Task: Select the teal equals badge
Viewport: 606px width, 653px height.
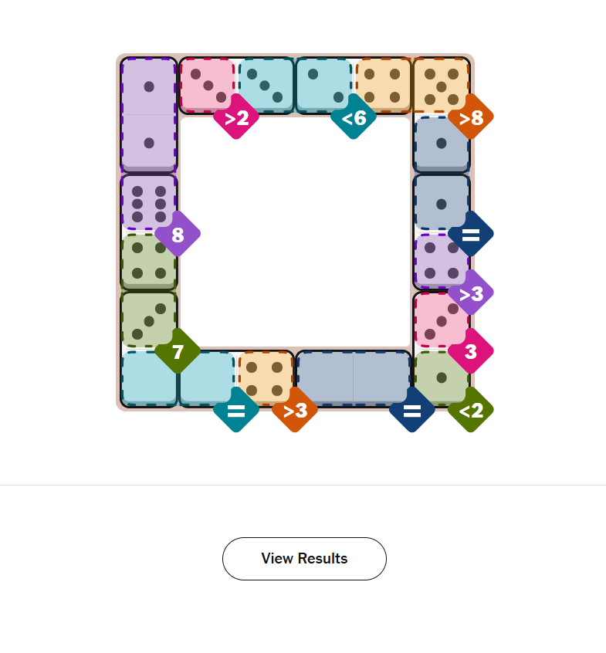Action: (236, 411)
